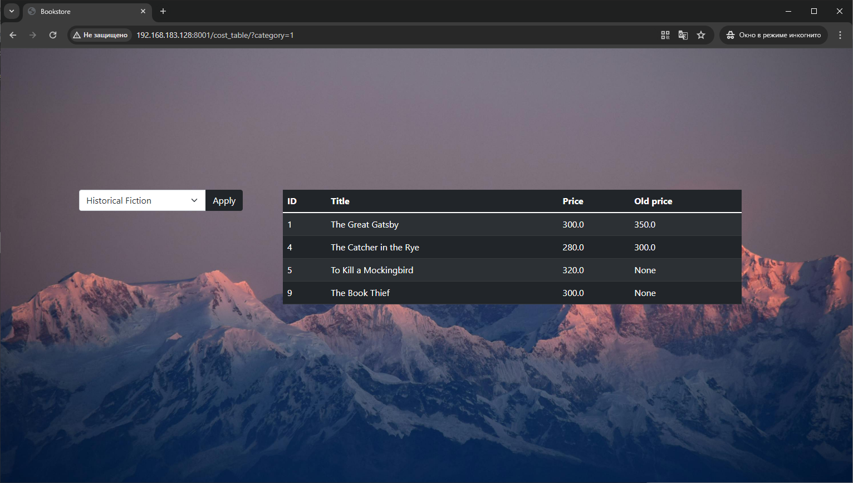Click the incognito mode indicator

773,35
